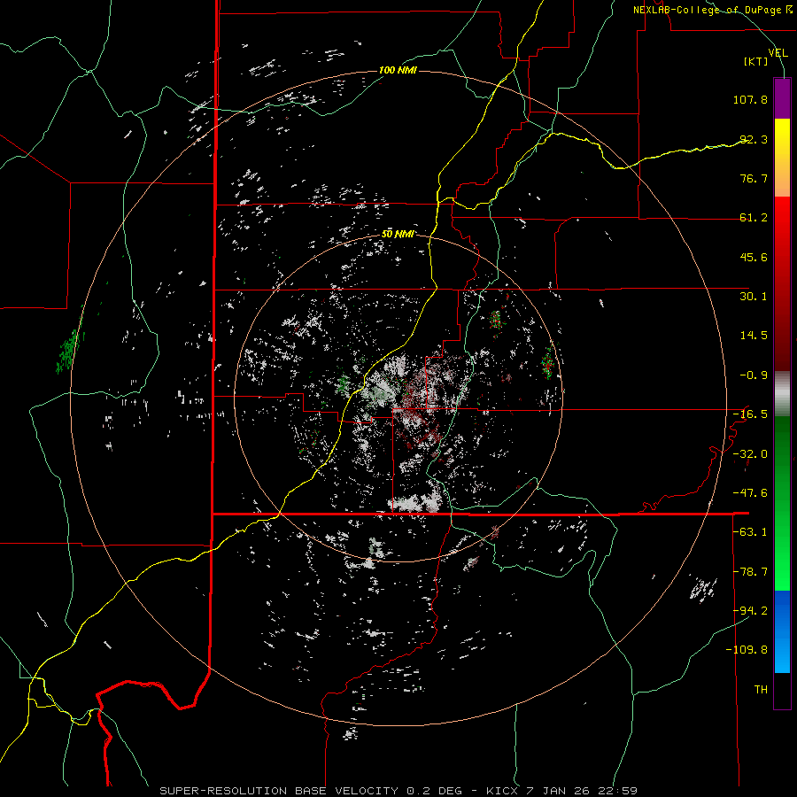Click the -78.7 legend value

(x=750, y=572)
